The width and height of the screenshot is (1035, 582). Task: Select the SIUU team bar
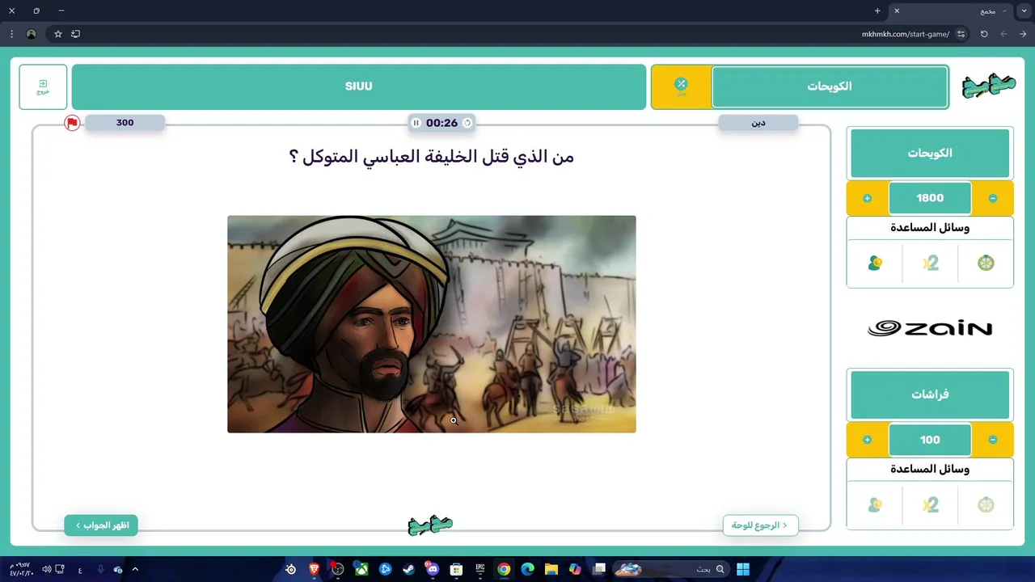[x=358, y=86]
